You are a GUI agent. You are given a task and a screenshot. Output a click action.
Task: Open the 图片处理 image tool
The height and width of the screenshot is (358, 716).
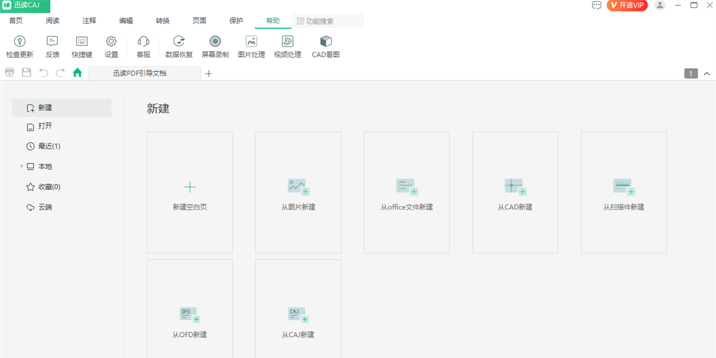[x=251, y=47]
